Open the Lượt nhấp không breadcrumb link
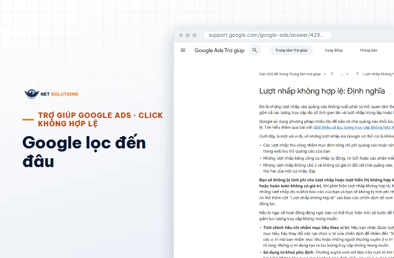 [x=378, y=74]
